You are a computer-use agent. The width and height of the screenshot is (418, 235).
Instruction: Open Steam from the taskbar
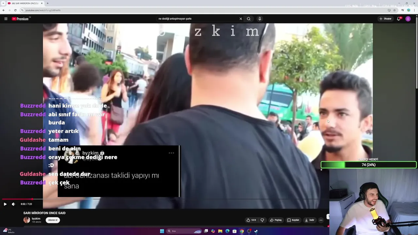[256, 231]
